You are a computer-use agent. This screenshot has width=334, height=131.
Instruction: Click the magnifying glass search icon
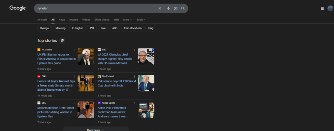[183, 8]
